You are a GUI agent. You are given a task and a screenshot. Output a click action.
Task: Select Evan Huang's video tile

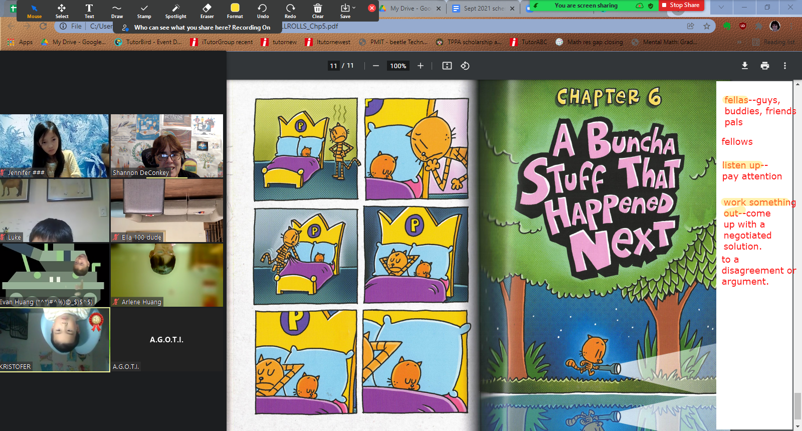[54, 275]
